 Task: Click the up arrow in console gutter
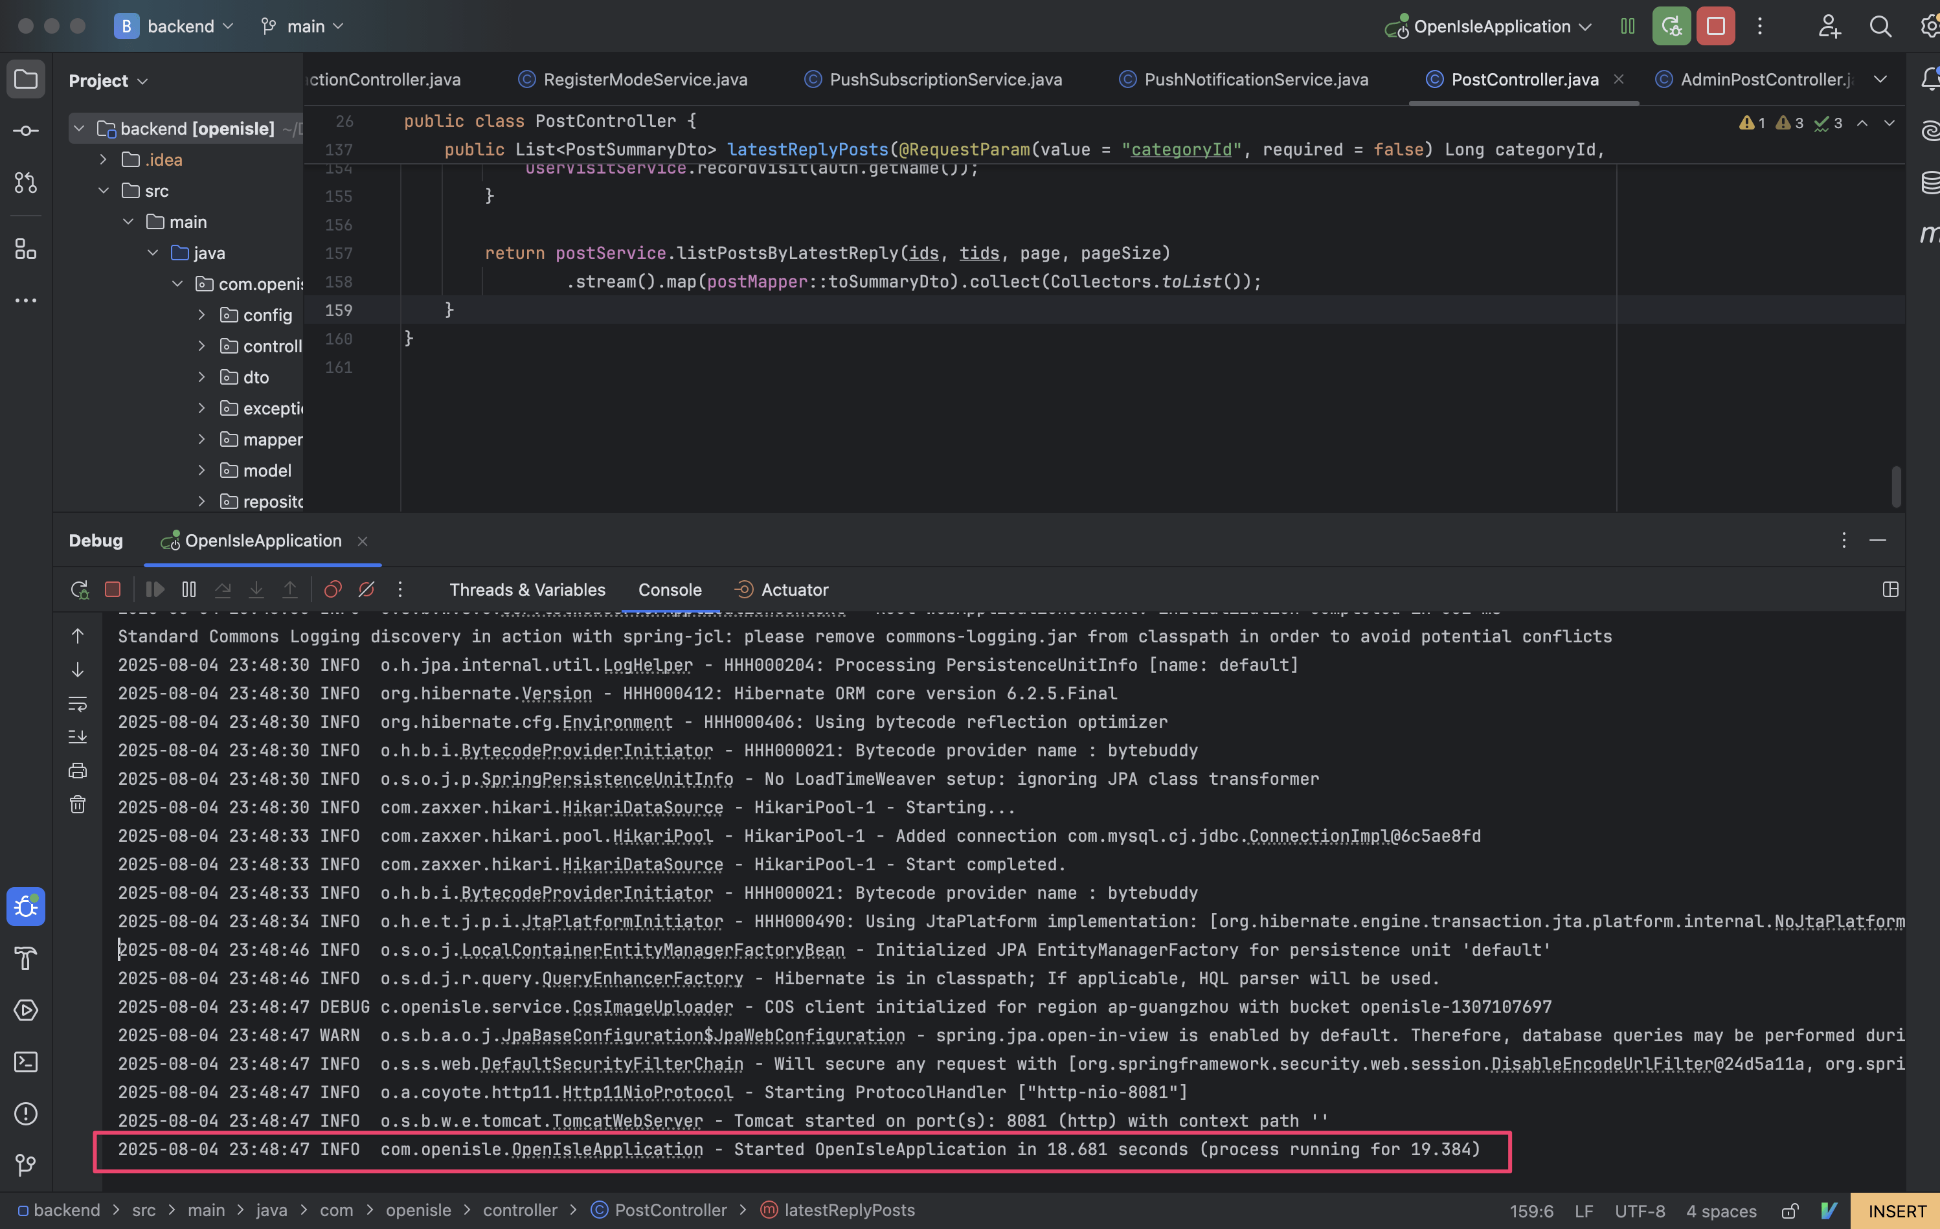click(x=77, y=636)
